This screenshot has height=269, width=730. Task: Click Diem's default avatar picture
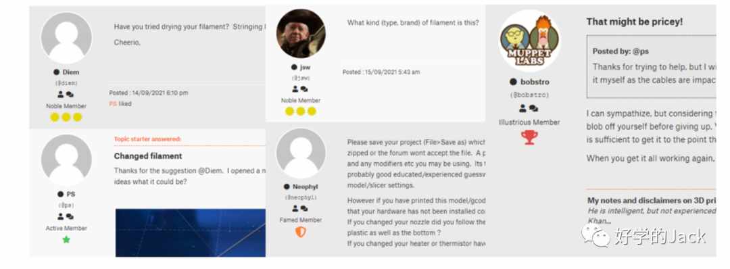pos(66,38)
